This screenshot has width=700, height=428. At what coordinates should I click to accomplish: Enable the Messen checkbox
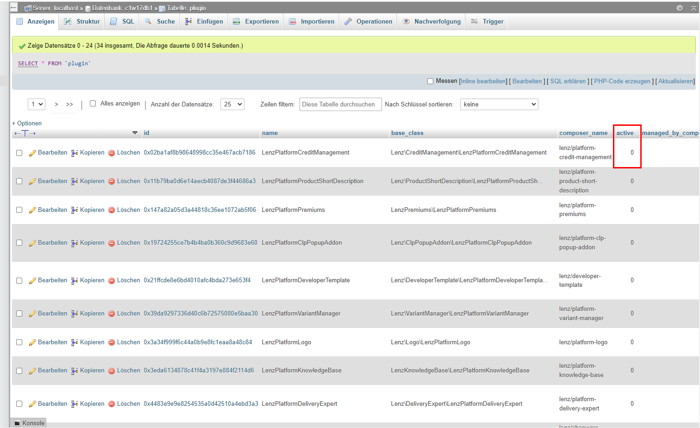pyautogui.click(x=430, y=81)
